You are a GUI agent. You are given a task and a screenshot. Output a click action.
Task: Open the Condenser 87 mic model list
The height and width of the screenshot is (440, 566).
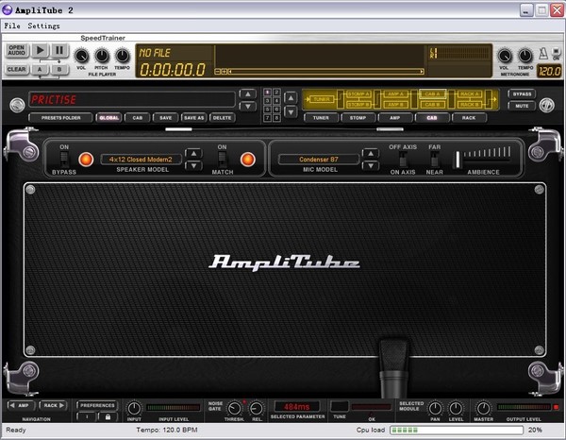point(319,160)
